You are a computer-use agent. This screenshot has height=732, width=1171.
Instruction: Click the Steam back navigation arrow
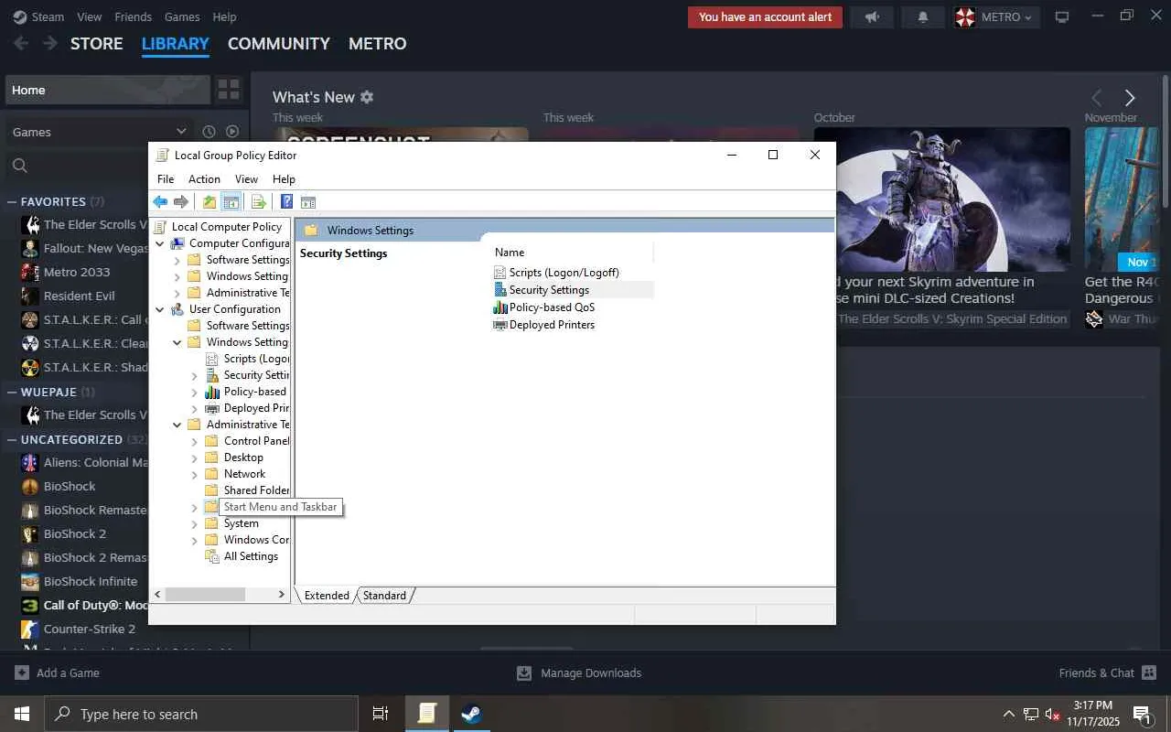(21, 43)
